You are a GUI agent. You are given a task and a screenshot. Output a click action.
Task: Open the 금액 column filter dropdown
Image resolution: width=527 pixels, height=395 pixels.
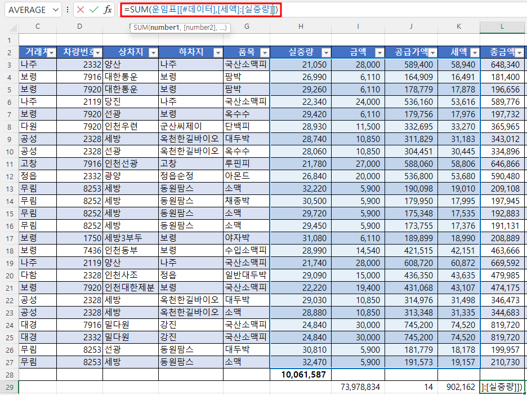379,52
